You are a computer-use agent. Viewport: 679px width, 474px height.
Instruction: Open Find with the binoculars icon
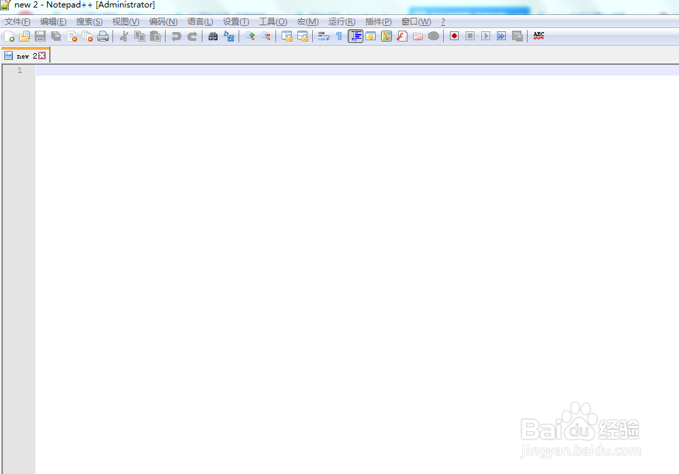(213, 36)
